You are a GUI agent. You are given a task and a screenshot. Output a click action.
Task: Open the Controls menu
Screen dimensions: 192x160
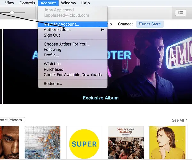[27, 3]
